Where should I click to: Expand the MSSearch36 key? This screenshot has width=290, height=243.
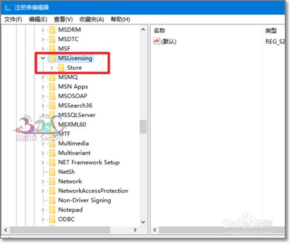(43, 106)
